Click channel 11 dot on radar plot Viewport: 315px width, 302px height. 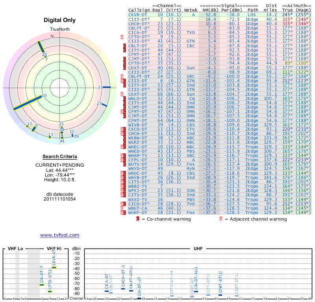pos(50,137)
